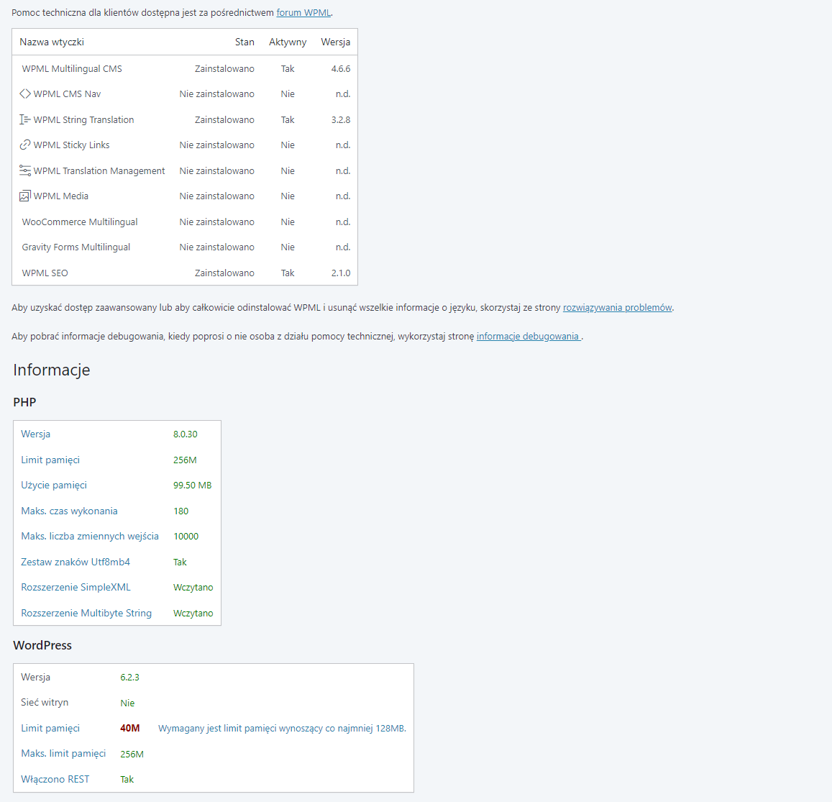Image resolution: width=832 pixels, height=802 pixels.
Task: Click WordPress Limit pamięci label
Action: coord(50,728)
